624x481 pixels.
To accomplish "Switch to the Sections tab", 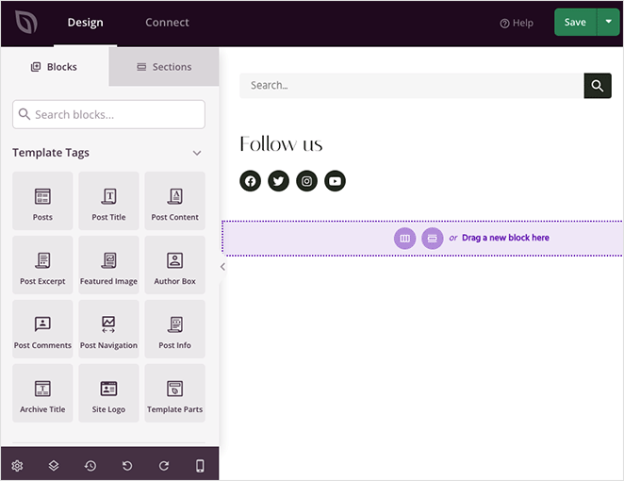I will click(164, 67).
